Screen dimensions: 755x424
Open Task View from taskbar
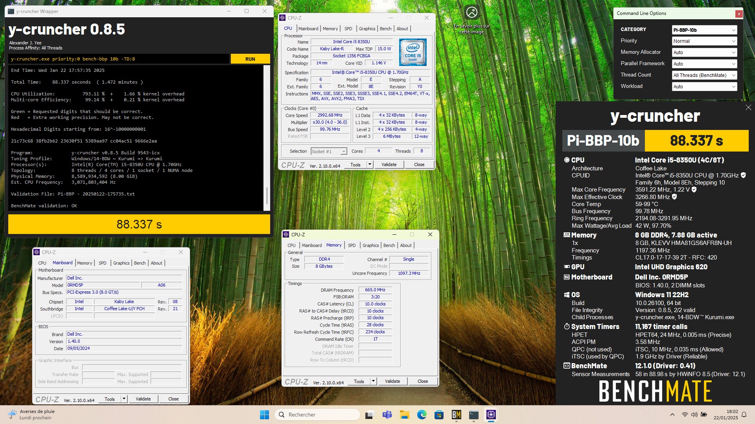point(369,415)
